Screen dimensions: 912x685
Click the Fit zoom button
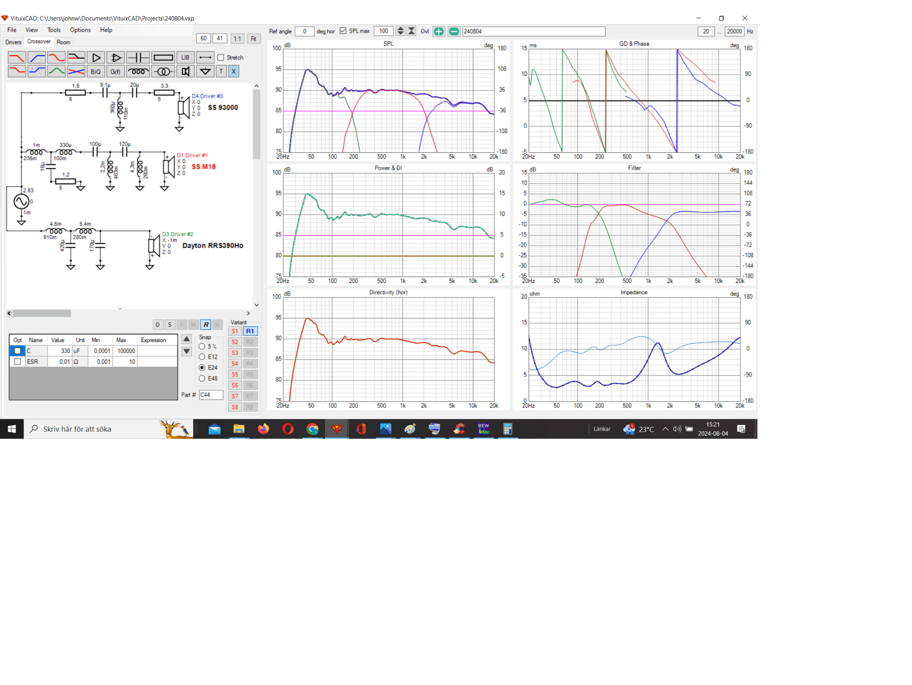[254, 39]
